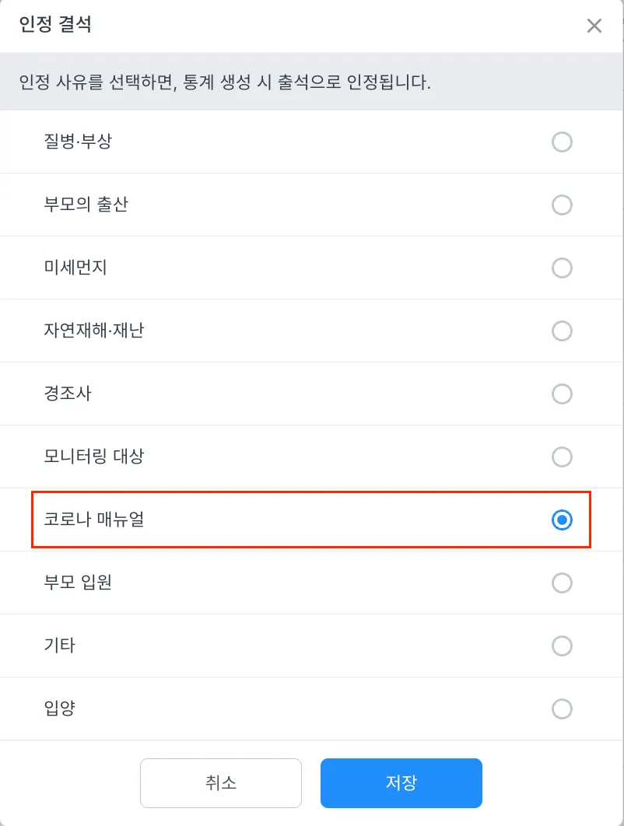This screenshot has width=624, height=826.
Task: Click the 코로나 매뉴얼 label text
Action: [94, 520]
